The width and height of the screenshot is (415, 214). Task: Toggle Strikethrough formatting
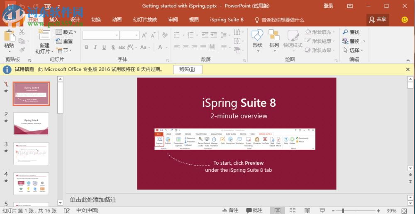pyautogui.click(x=122, y=47)
